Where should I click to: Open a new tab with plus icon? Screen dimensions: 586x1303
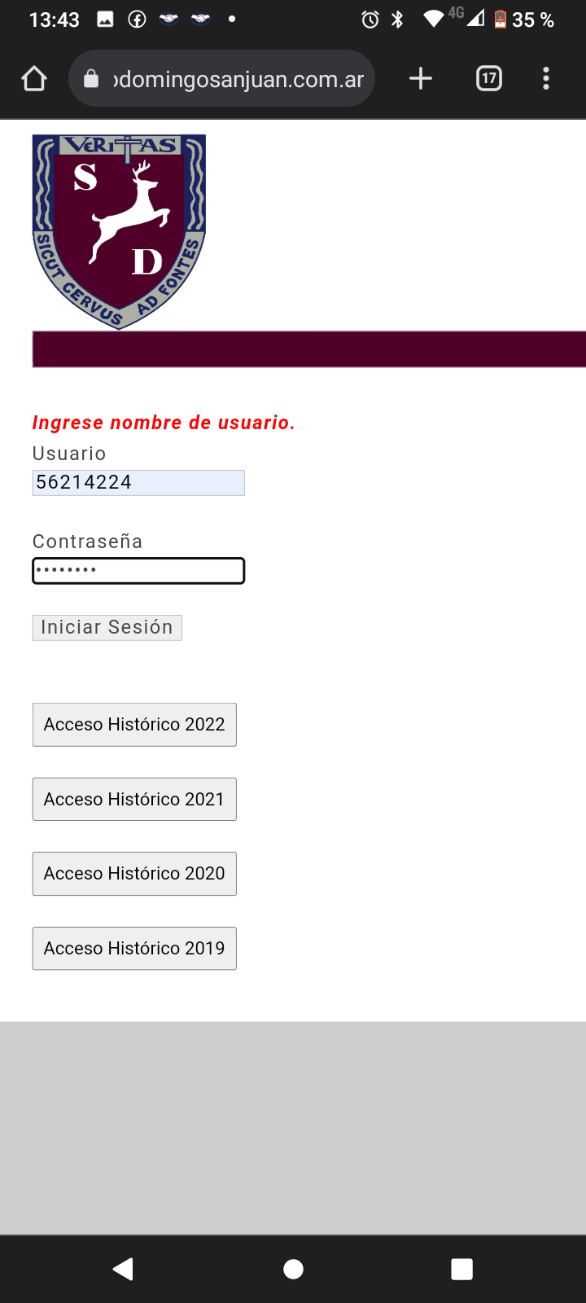click(x=421, y=79)
